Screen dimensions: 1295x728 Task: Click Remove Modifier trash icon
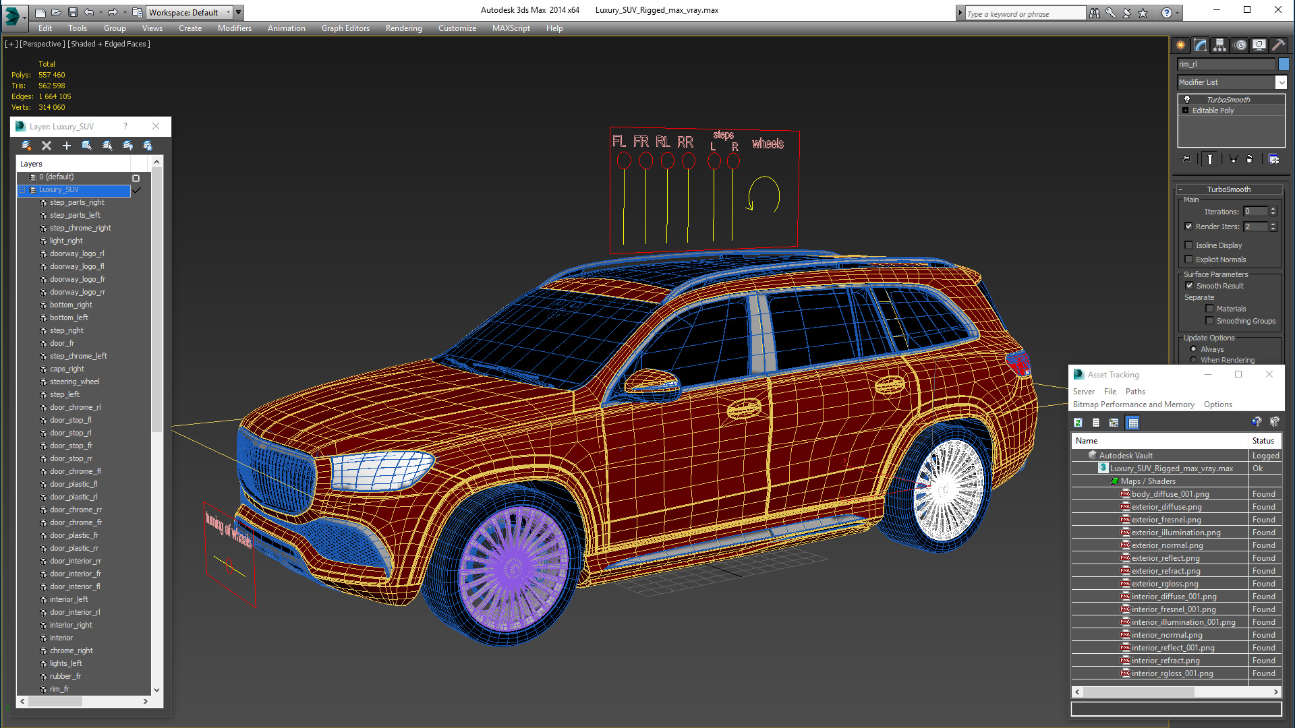1250,159
